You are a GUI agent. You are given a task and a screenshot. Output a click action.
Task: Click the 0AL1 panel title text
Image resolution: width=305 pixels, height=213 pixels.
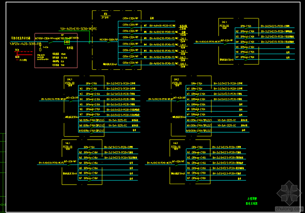(70, 79)
